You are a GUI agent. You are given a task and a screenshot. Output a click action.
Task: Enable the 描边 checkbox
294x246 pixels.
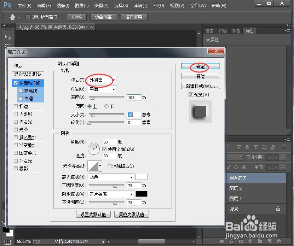[16, 106]
